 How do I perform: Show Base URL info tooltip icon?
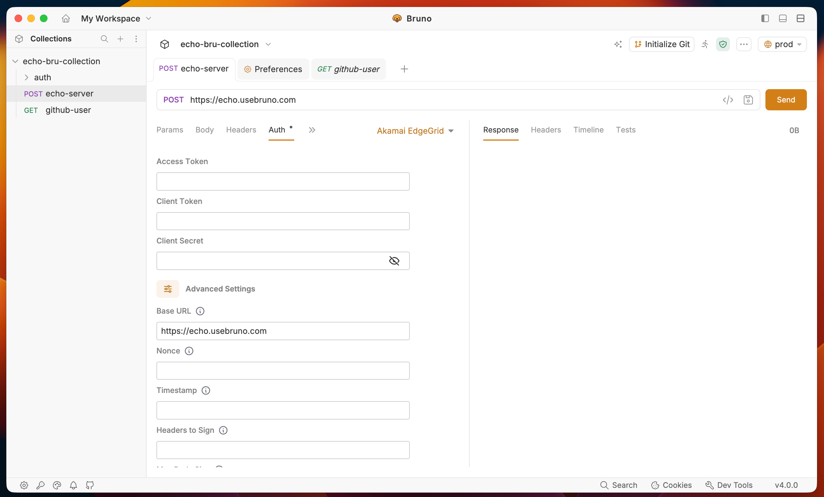click(200, 311)
